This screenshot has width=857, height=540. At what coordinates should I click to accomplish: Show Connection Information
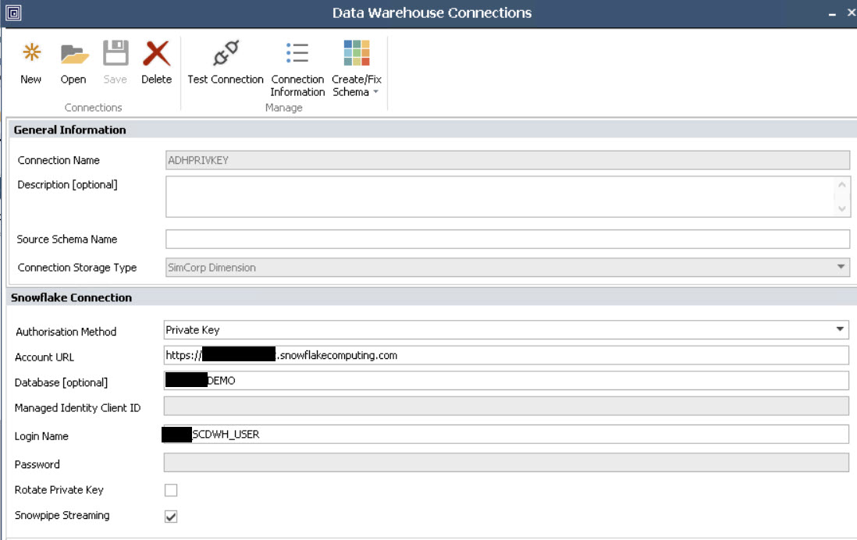297,69
